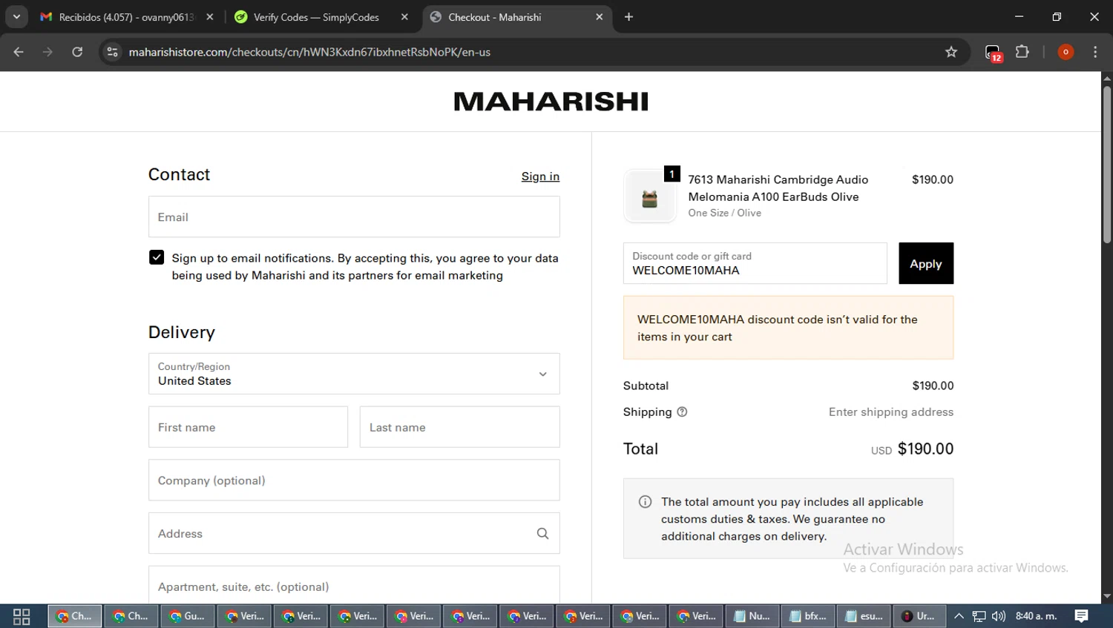Click the browser forward arrow
The image size is (1113, 628).
pyautogui.click(x=47, y=52)
